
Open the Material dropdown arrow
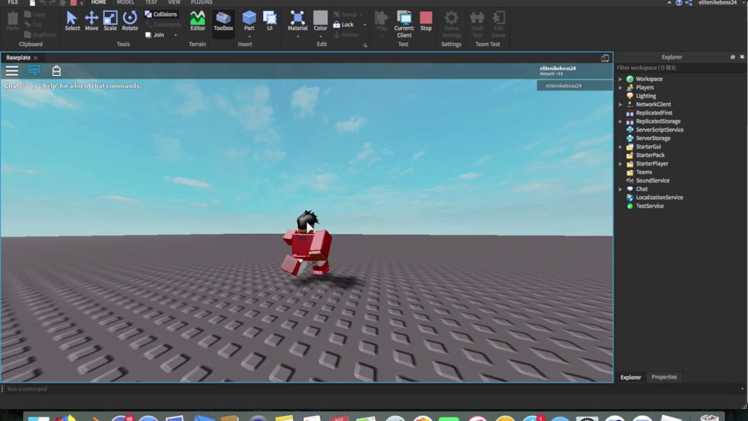click(x=297, y=36)
